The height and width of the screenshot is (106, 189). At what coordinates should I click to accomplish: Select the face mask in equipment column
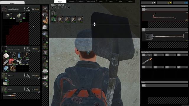[x=45, y=34]
